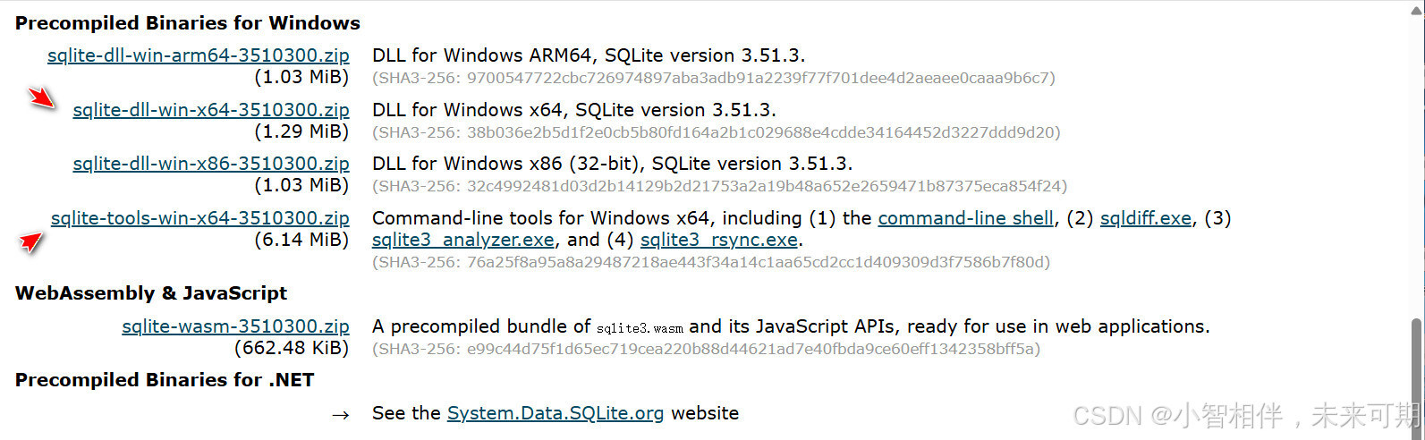The height and width of the screenshot is (440, 1425).
Task: Visit the System.Data.SQLite.org website link
Action: click(x=556, y=413)
